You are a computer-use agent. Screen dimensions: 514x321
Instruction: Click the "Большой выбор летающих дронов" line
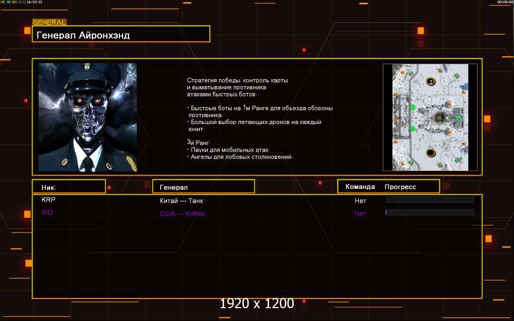(x=254, y=122)
